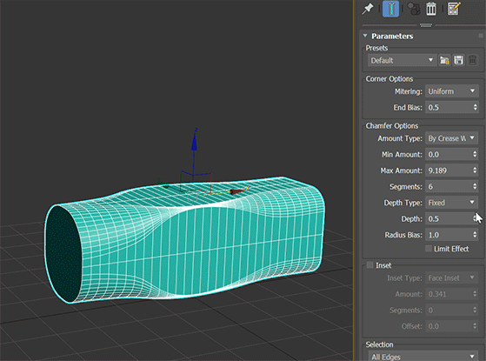Viewport: 486px width, 361px height.
Task: Click the End Bias spinner arrows
Action: coord(475,107)
